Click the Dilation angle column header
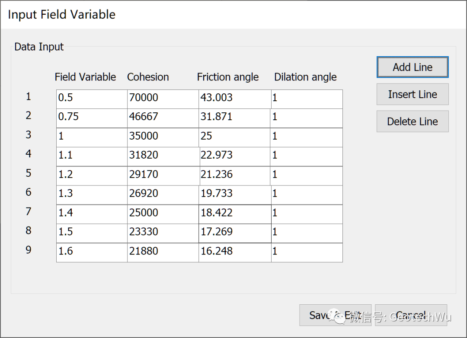 tap(305, 77)
